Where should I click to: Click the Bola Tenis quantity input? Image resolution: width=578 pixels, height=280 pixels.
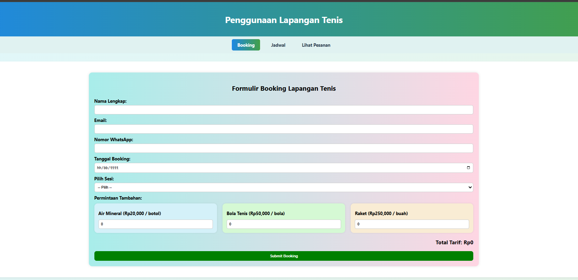[283, 224]
